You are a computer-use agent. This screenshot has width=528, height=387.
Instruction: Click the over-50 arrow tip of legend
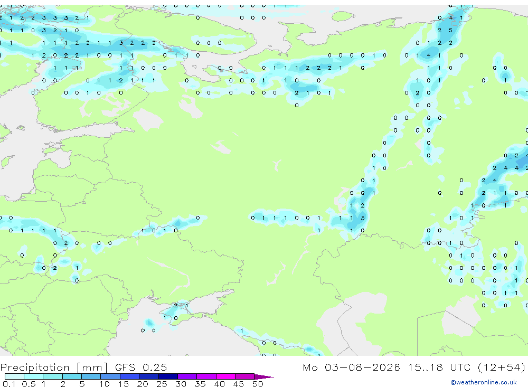click(265, 377)
